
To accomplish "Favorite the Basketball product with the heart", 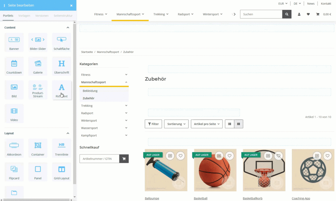I will (x=229, y=156).
